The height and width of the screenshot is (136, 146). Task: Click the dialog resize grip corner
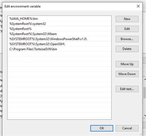(x=141, y=134)
